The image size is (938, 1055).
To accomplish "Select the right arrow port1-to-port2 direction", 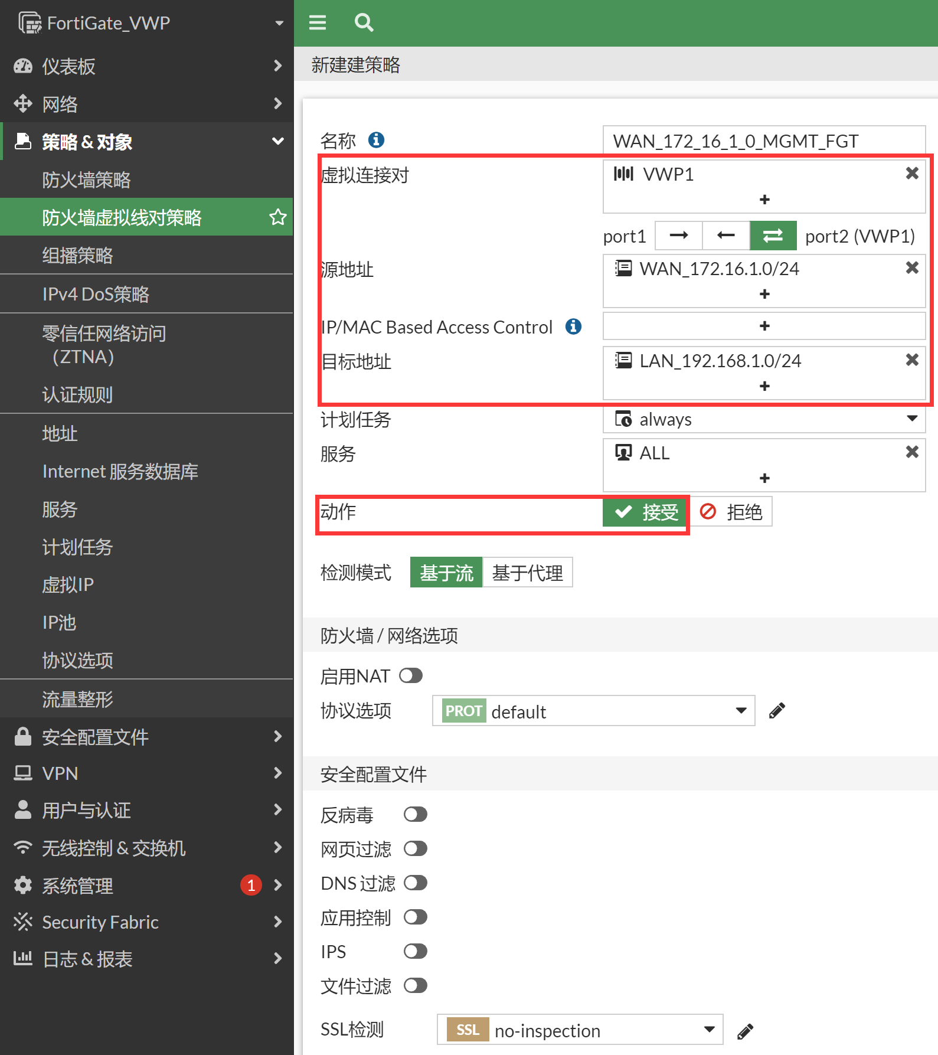I will point(679,236).
